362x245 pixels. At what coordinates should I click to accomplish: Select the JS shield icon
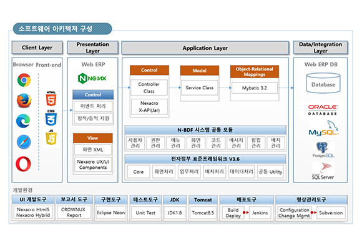[51, 137]
